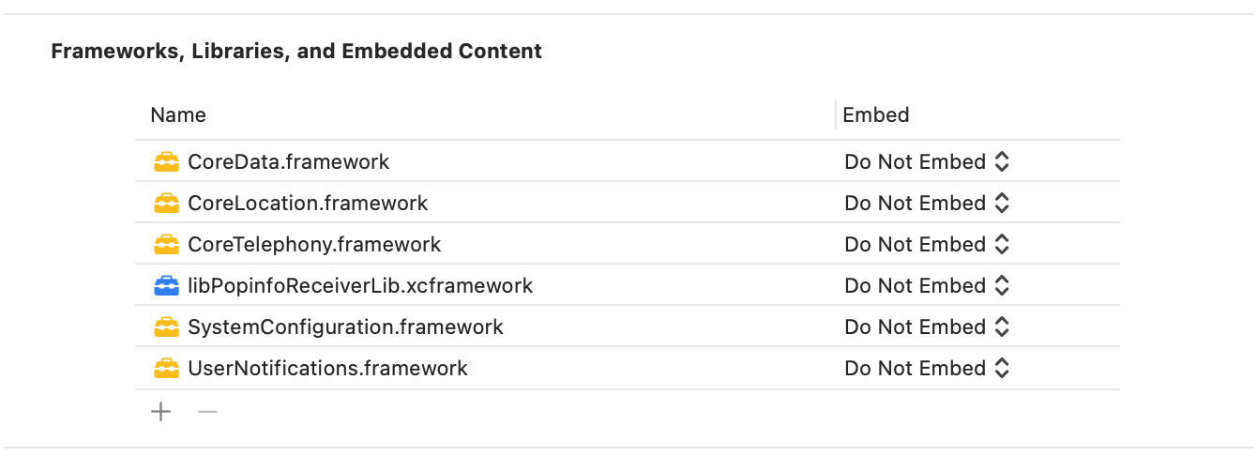
Task: Click the CoreTelephony.framework toolbox icon
Action: click(166, 245)
